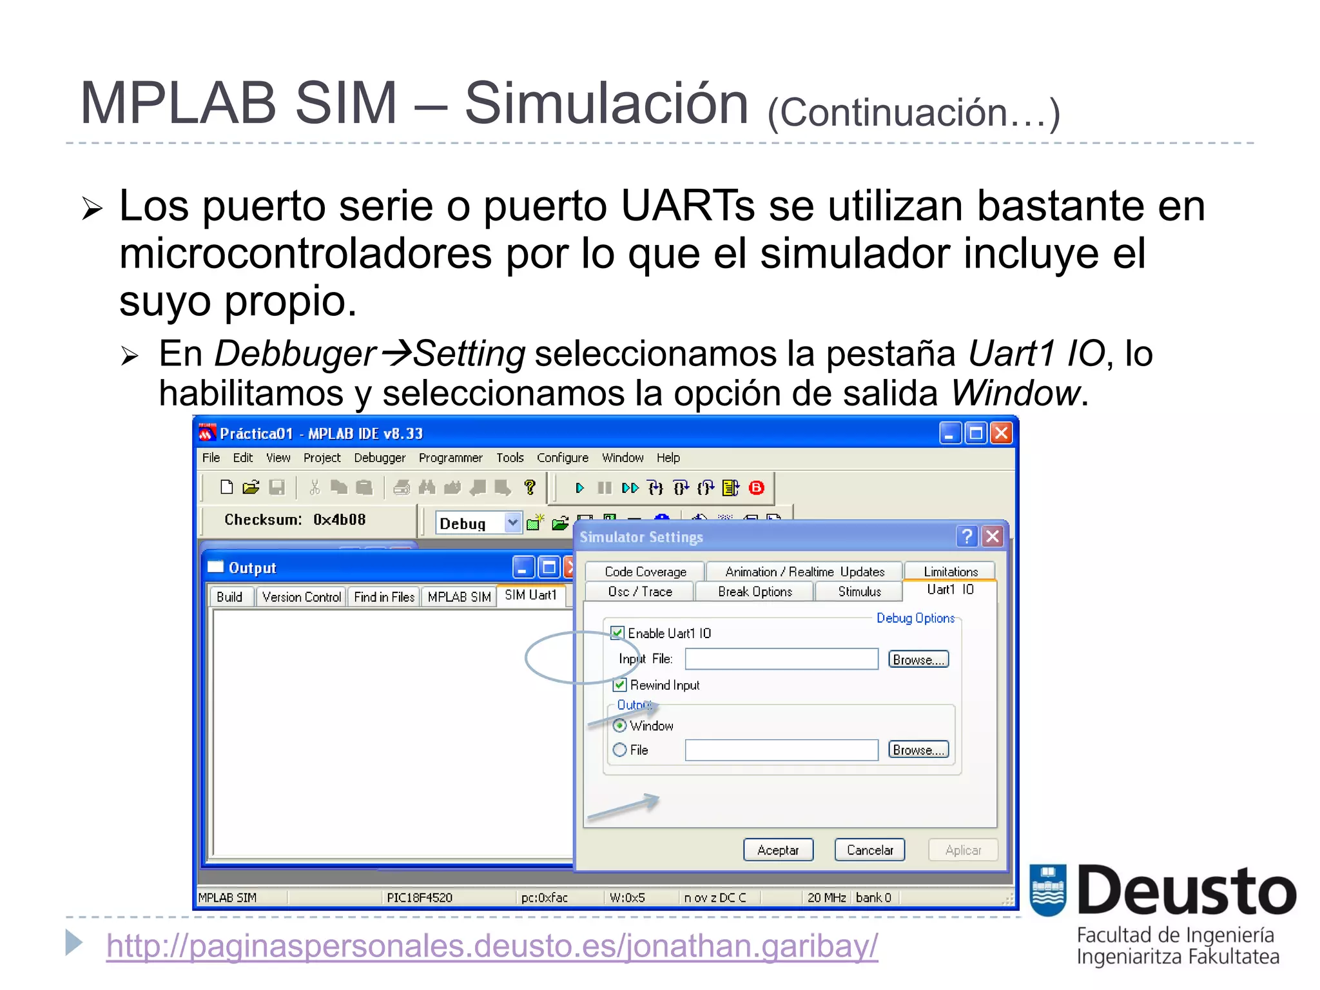Open the Help menu
The image size is (1320, 990).
[668, 458]
